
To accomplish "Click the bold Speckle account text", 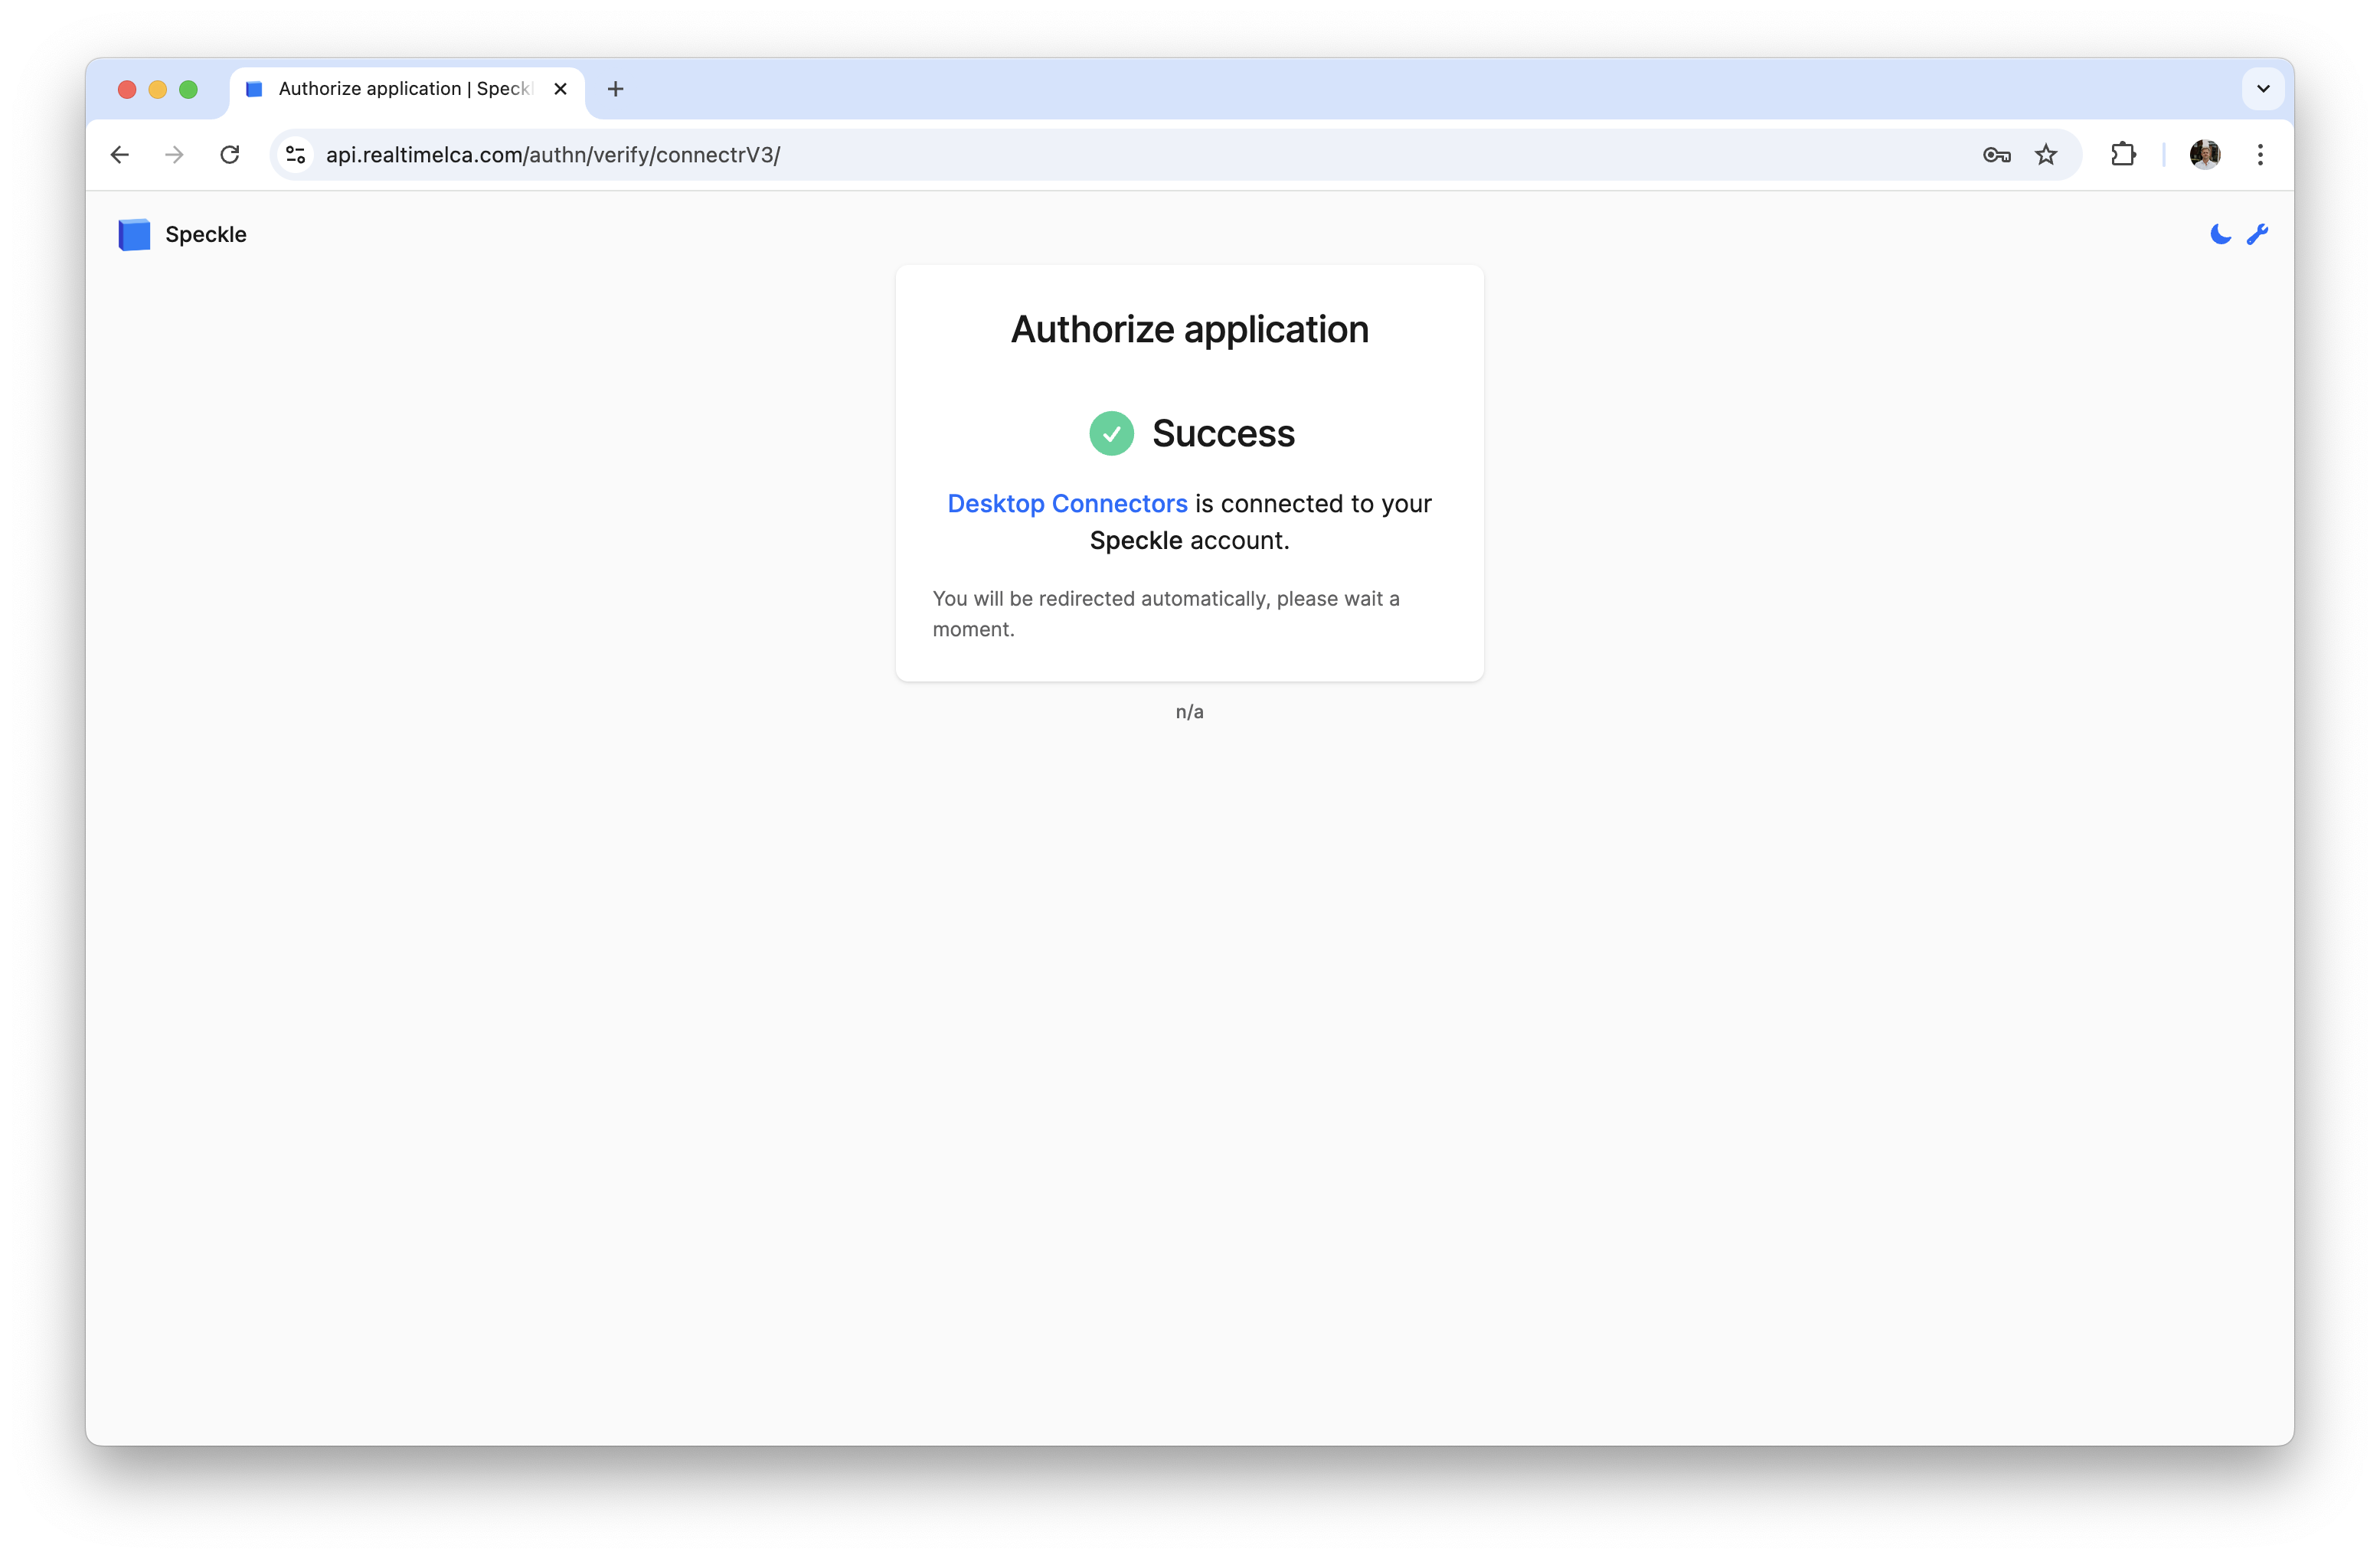I will pyautogui.click(x=1136, y=541).
